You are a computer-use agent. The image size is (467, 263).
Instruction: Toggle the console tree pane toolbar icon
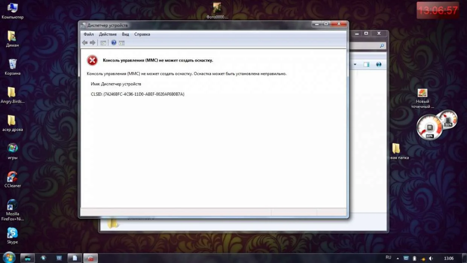click(103, 43)
